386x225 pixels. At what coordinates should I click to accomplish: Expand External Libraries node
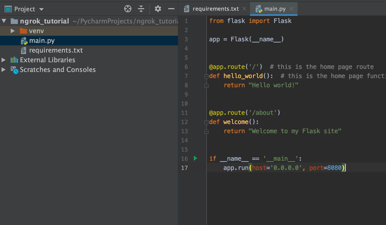(x=4, y=60)
